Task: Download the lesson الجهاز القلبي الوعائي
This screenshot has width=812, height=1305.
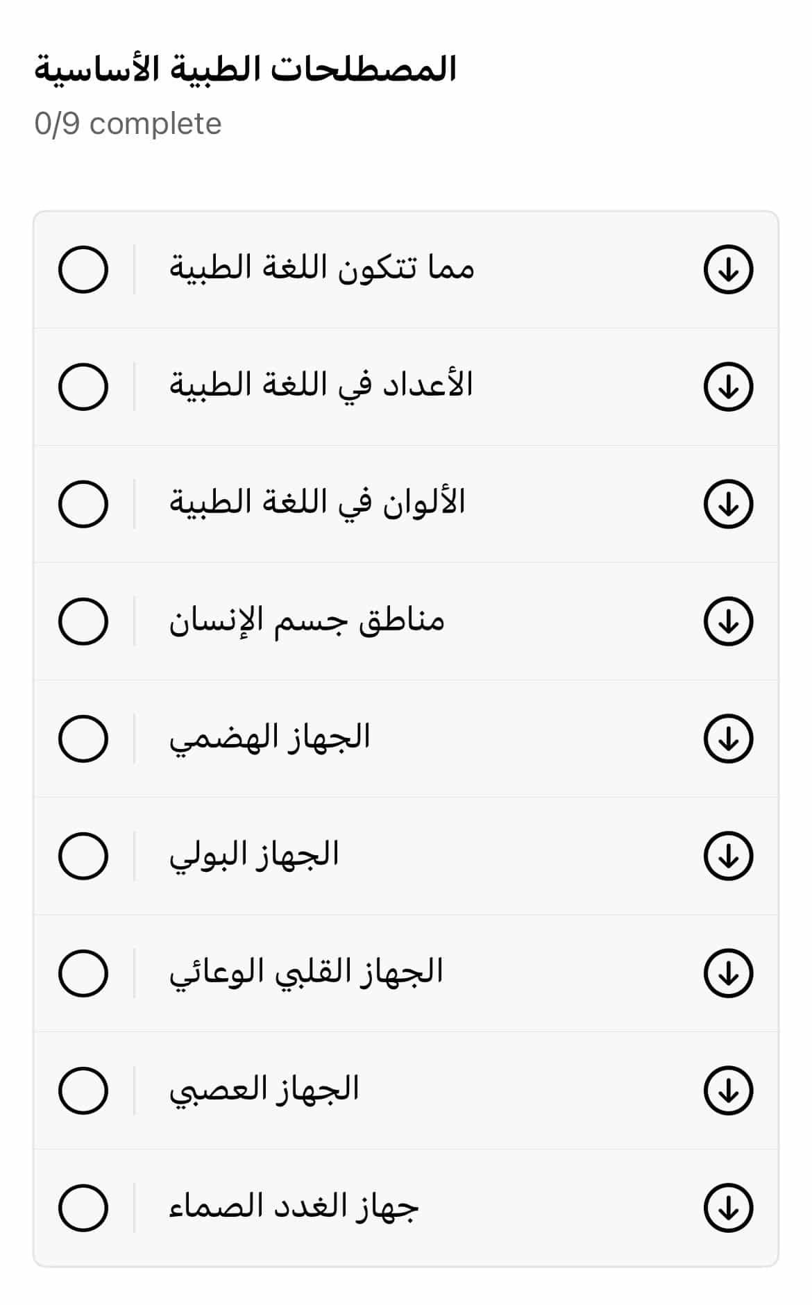Action: pyautogui.click(x=728, y=973)
